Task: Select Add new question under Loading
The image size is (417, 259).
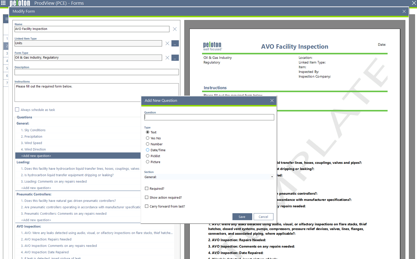Action: 36,188
